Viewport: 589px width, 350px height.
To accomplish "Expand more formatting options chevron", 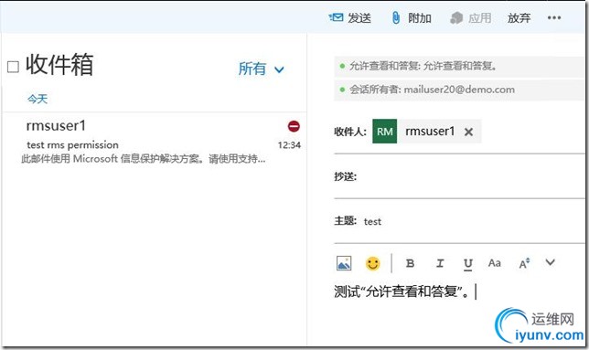I will click(551, 262).
